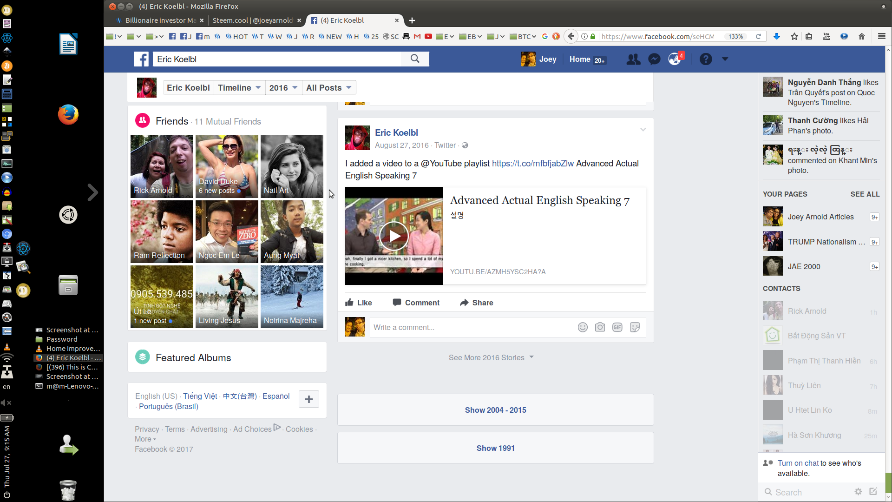Open the t.co/mfbfjabZlw link

click(532, 164)
